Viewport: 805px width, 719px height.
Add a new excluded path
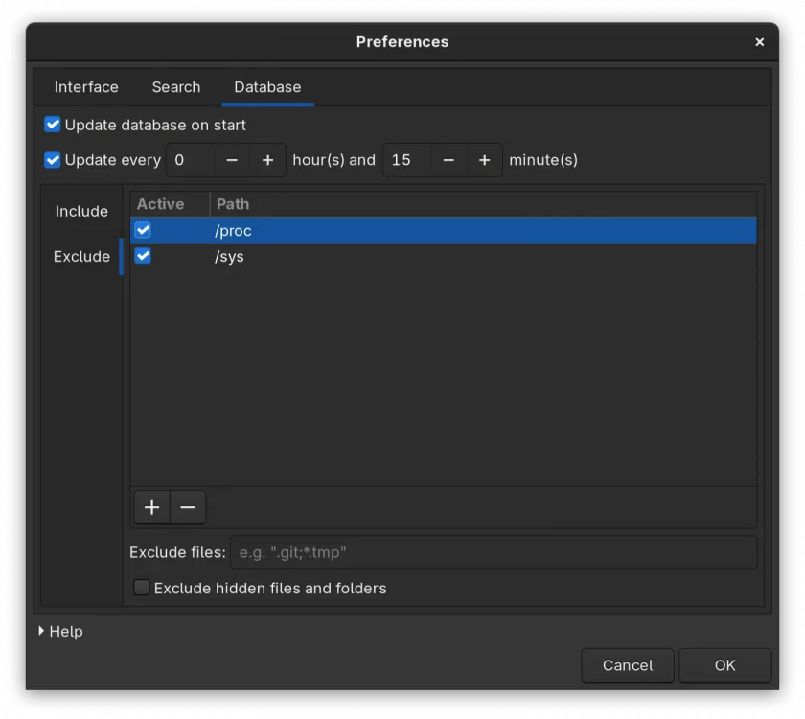click(152, 507)
